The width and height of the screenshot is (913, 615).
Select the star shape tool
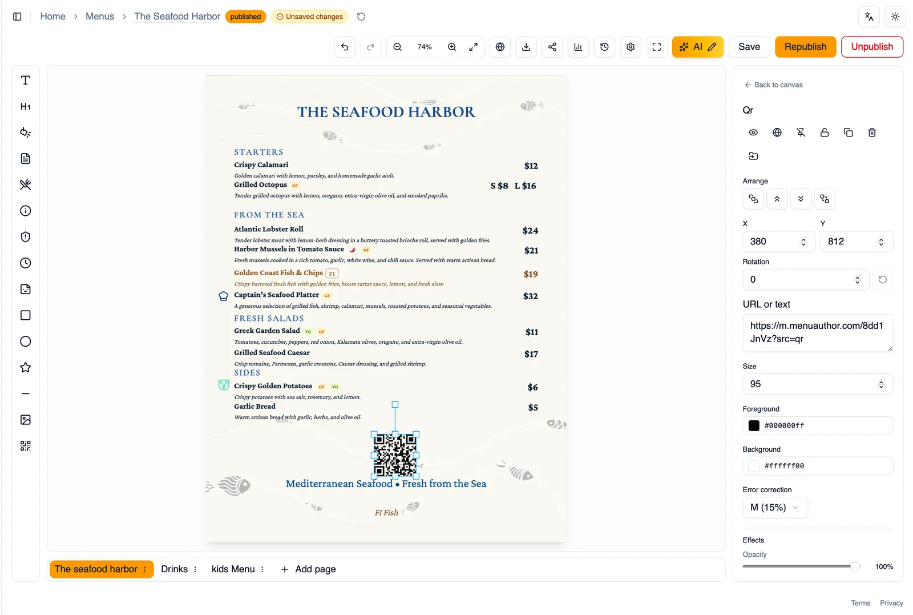click(x=25, y=368)
